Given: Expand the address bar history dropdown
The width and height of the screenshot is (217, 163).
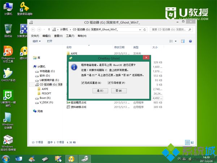Looking at the screenshot, I should click(x=140, y=30).
